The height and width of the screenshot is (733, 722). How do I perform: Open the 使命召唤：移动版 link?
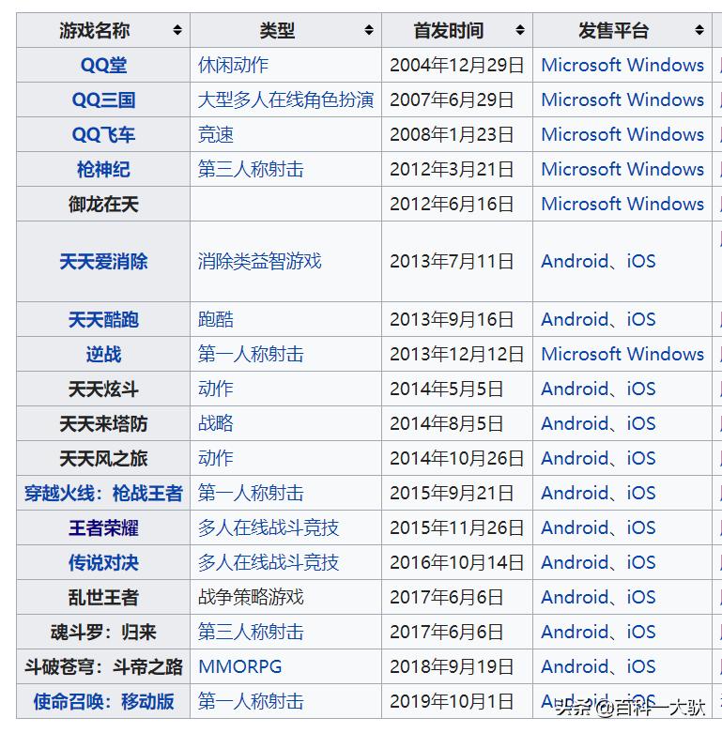click(103, 702)
